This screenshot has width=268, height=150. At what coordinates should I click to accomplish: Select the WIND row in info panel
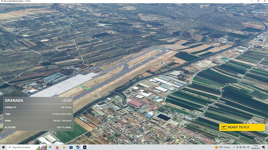click(x=38, y=121)
